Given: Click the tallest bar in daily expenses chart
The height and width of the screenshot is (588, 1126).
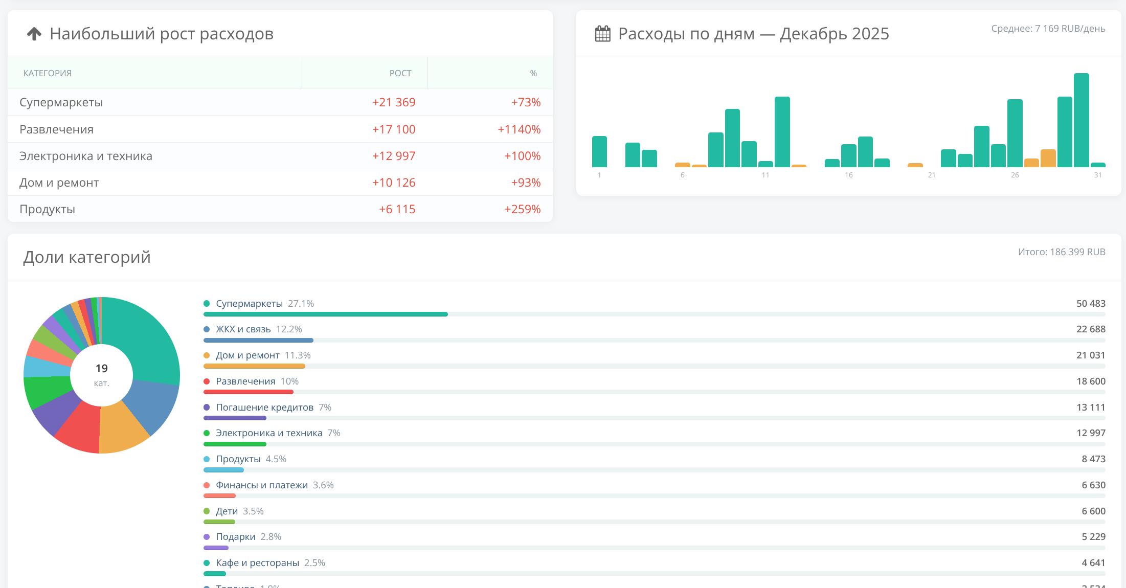Looking at the screenshot, I should pos(1081,120).
